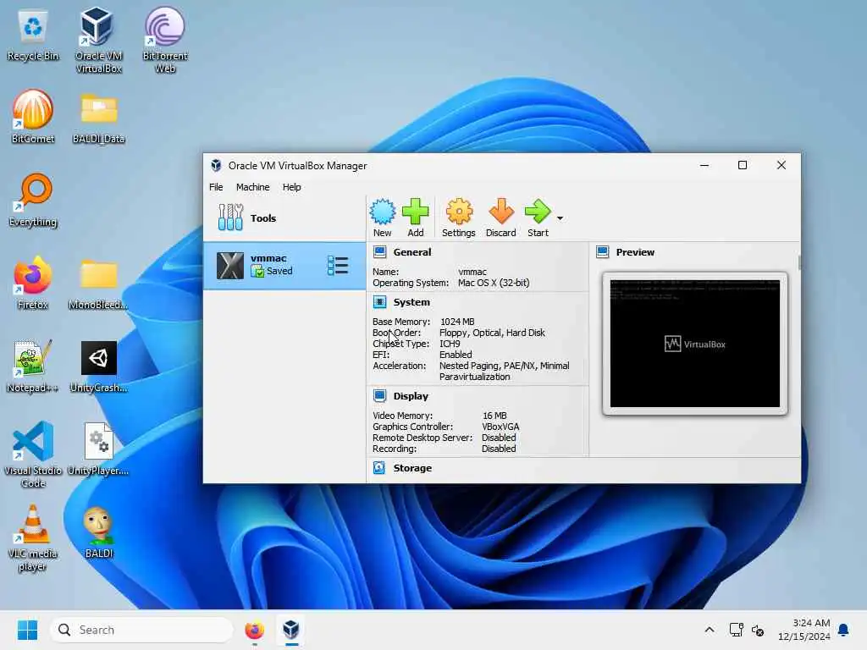Image resolution: width=867 pixels, height=650 pixels.
Task: Open the Machine menu
Action: pyautogui.click(x=252, y=187)
